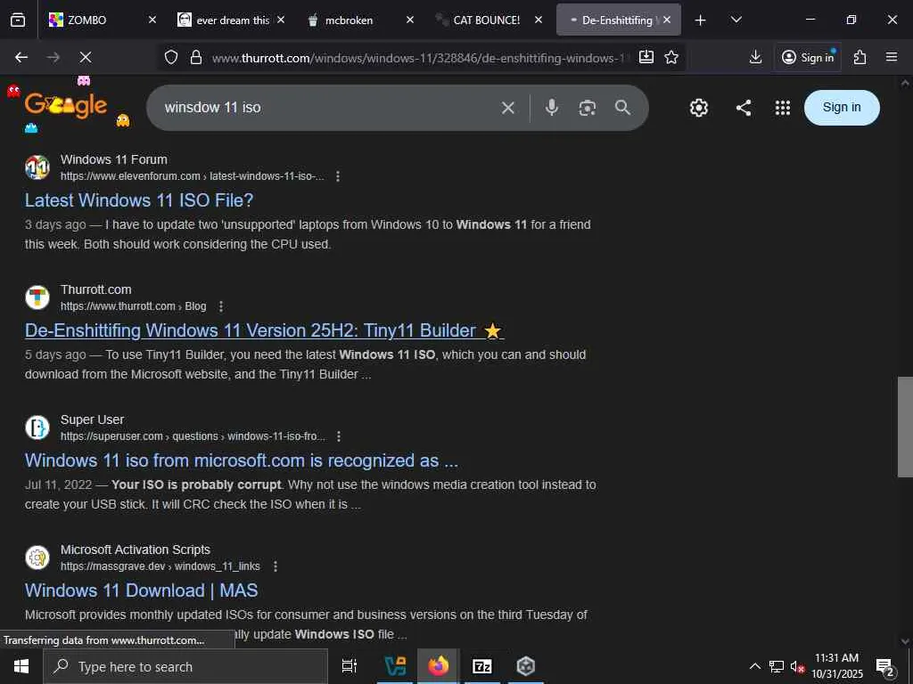List all open tabs dropdown
Viewport: 913px width, 684px height.
(736, 20)
